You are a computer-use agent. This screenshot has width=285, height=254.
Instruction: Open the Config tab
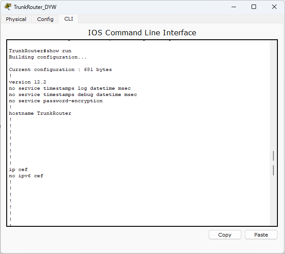pos(45,19)
